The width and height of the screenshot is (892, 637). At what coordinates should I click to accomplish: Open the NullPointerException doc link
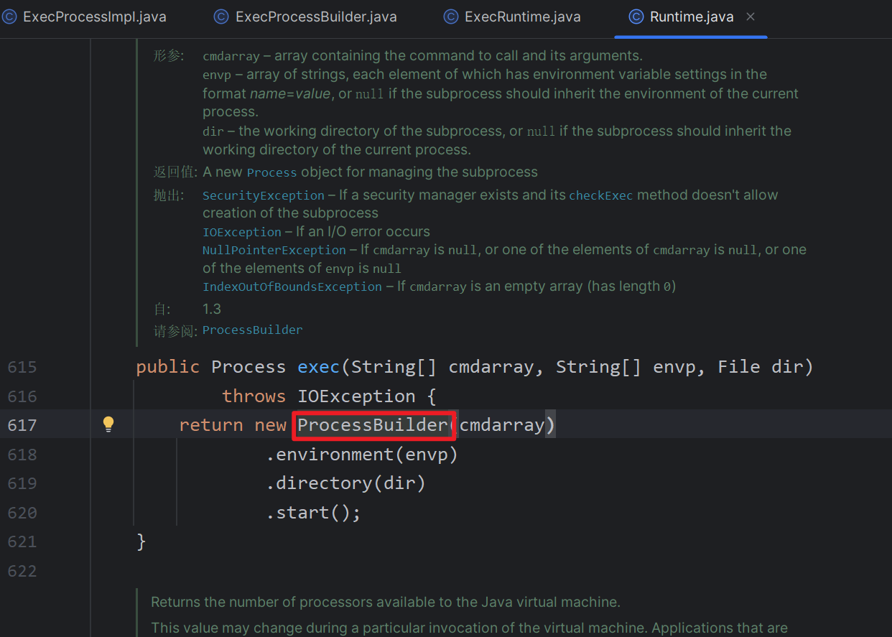click(x=274, y=250)
